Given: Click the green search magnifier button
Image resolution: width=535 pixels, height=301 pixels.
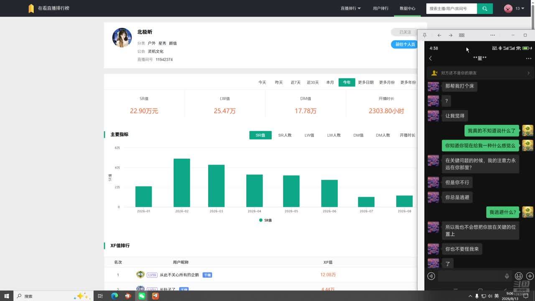Looking at the screenshot, I should [485, 8].
